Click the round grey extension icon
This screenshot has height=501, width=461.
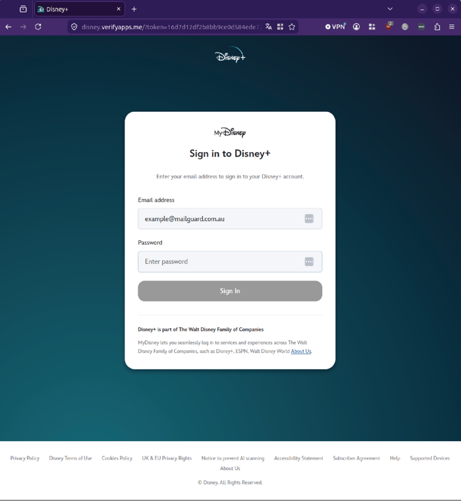pos(405,27)
